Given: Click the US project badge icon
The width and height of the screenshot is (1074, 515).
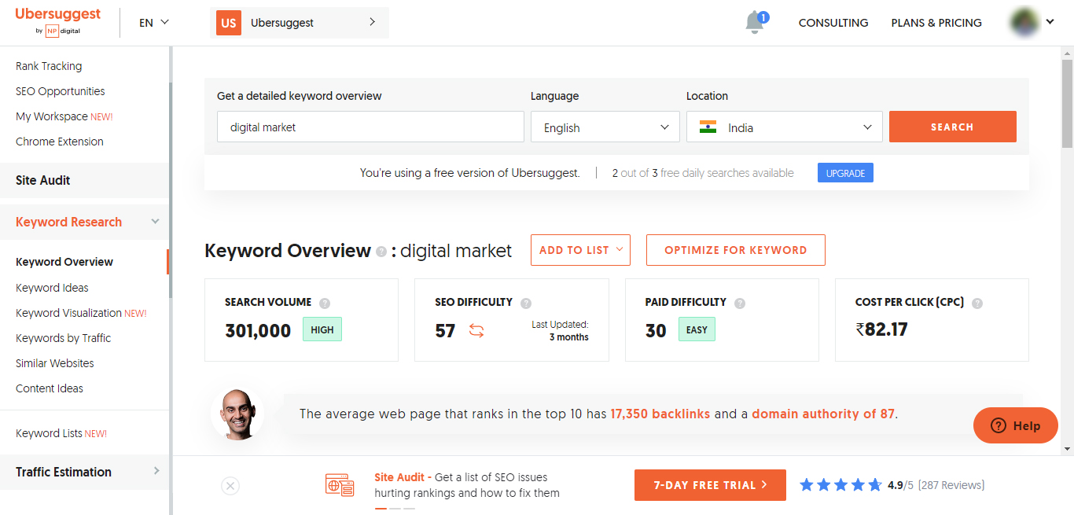Looking at the screenshot, I should pos(228,23).
